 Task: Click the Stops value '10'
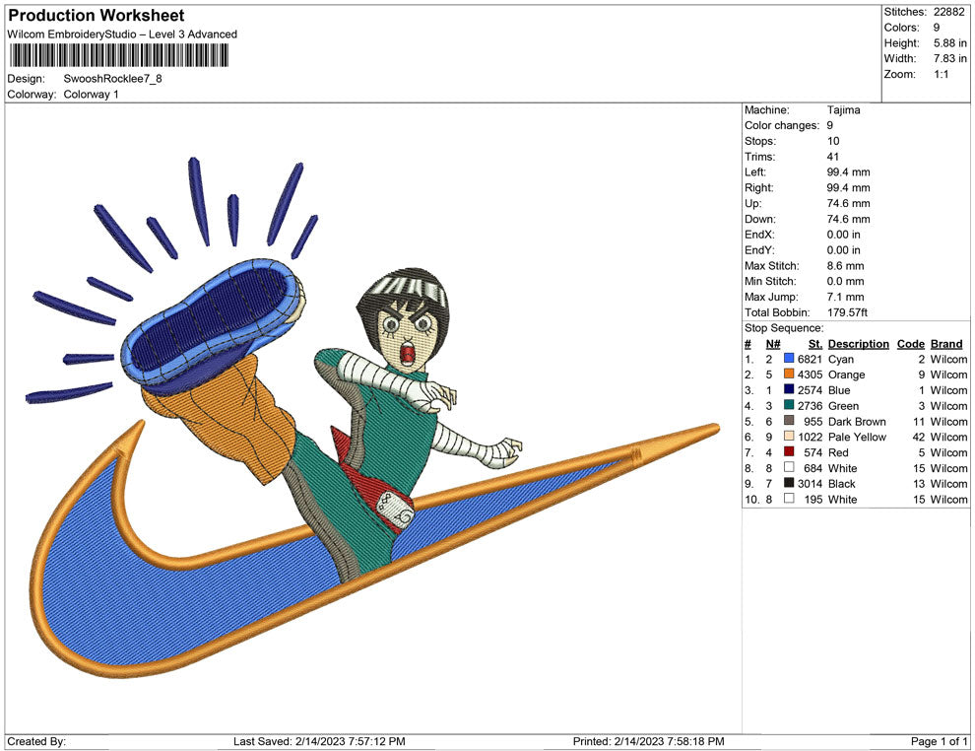point(832,141)
